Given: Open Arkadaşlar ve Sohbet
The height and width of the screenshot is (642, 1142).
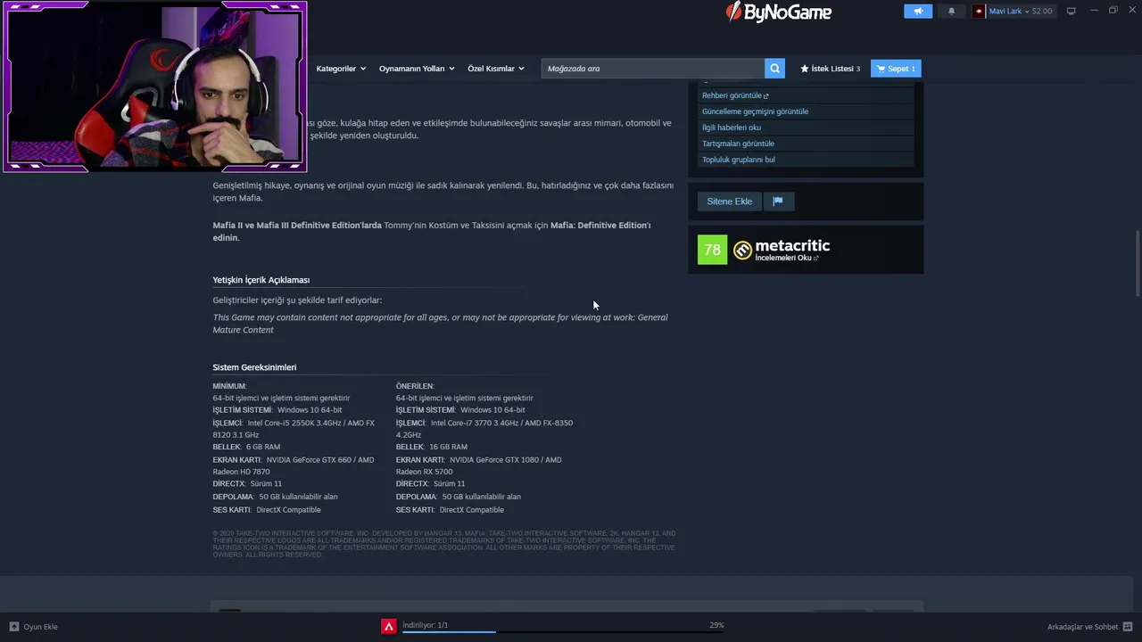Looking at the screenshot, I should [x=1089, y=627].
